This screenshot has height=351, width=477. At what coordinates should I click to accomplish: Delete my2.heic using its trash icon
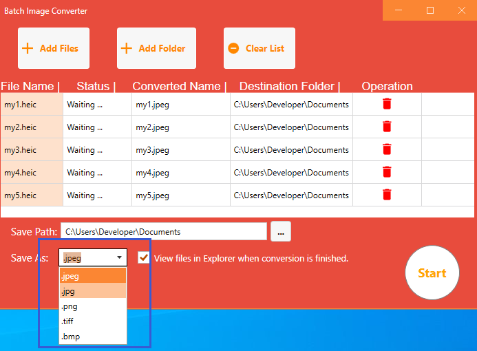point(387,127)
